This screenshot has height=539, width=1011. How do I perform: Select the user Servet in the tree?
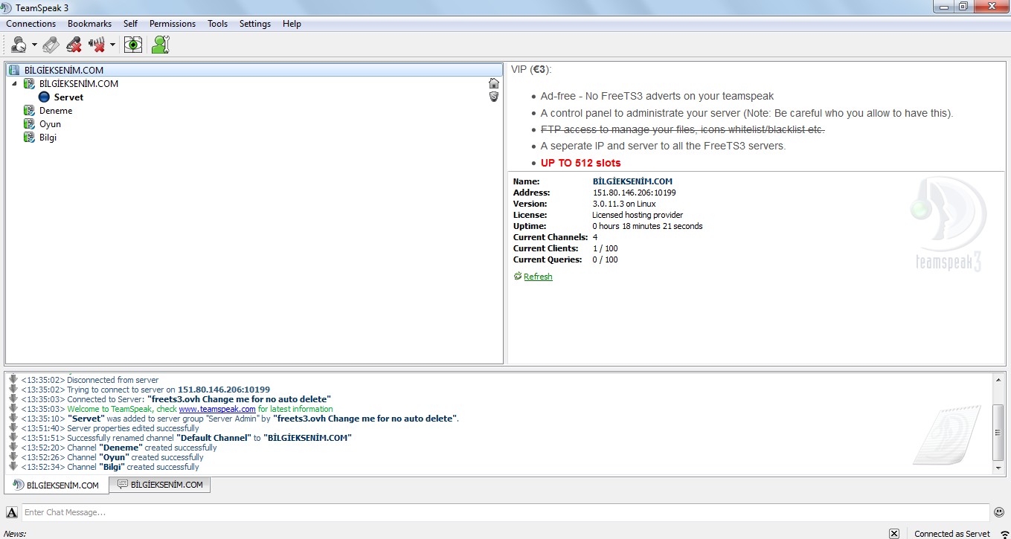(x=68, y=97)
